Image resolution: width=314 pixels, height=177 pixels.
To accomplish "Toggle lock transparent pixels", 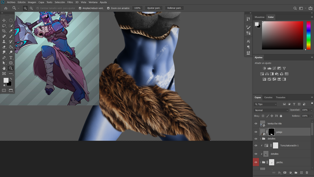I will click(x=263, y=116).
